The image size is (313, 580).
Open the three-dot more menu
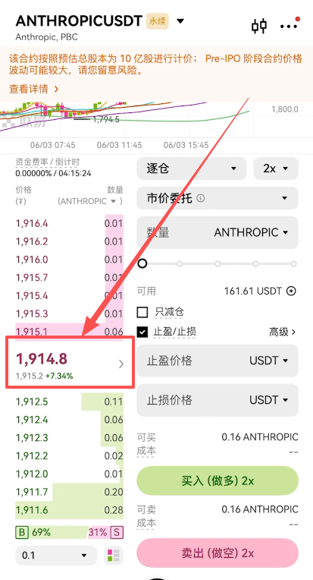tap(289, 27)
